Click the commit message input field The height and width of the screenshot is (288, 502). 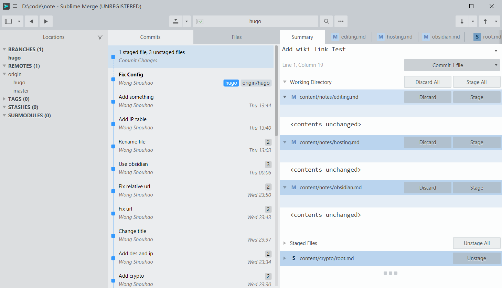pos(385,50)
